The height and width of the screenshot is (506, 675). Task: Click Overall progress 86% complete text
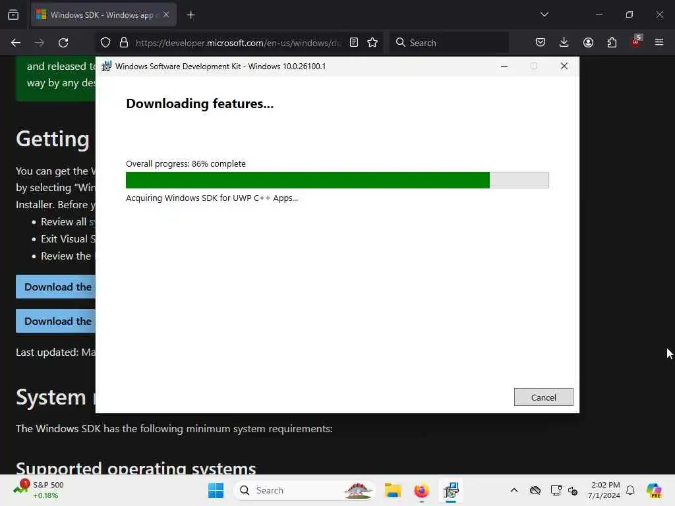coord(186,163)
